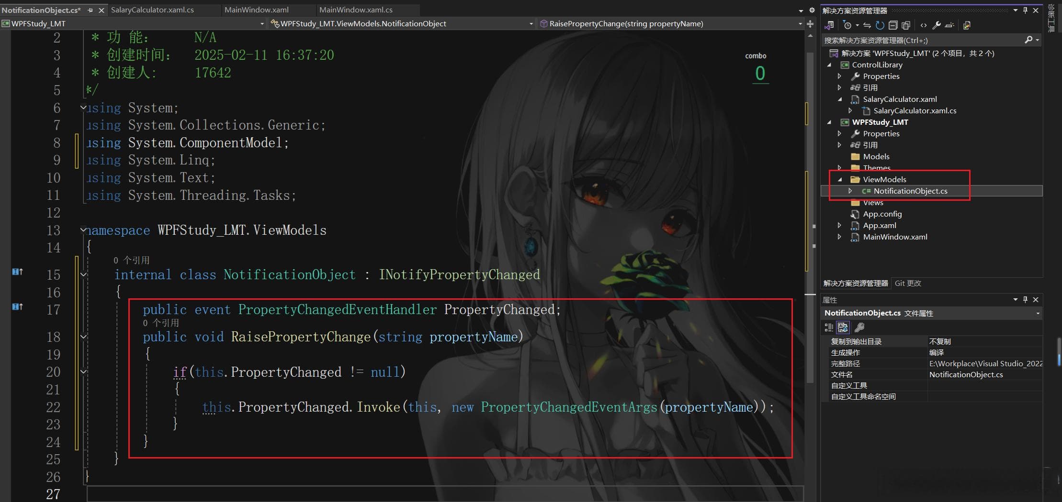The image size is (1062, 502).
Task: Collapse the NotificationObject class on line 15
Action: click(x=83, y=274)
